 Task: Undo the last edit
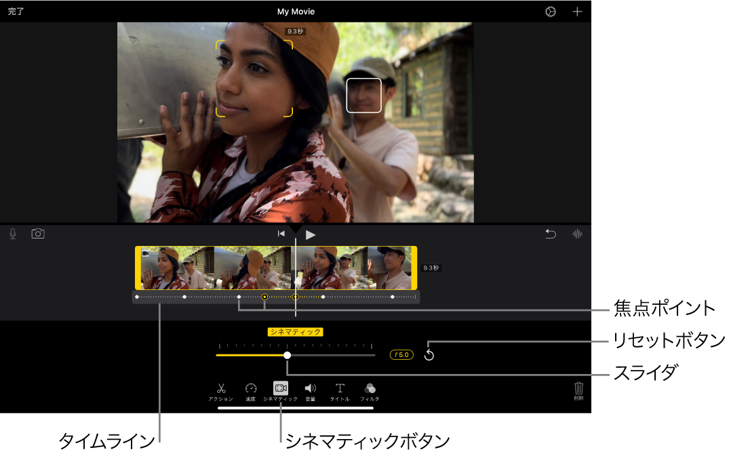pos(551,234)
